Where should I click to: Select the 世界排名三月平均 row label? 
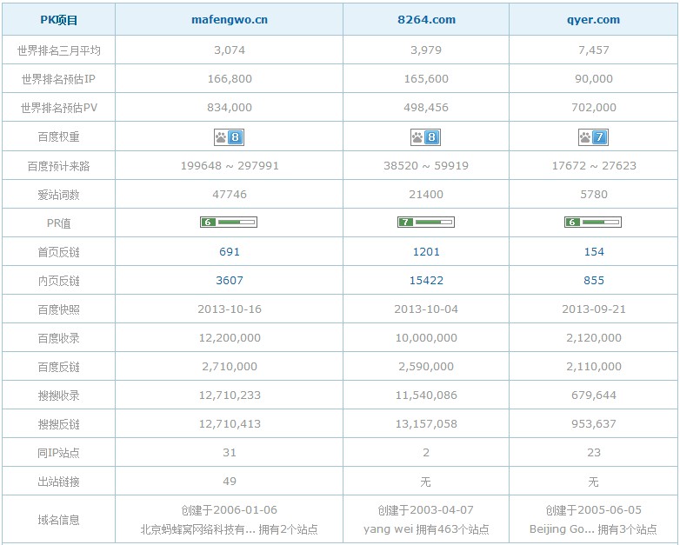coord(58,50)
